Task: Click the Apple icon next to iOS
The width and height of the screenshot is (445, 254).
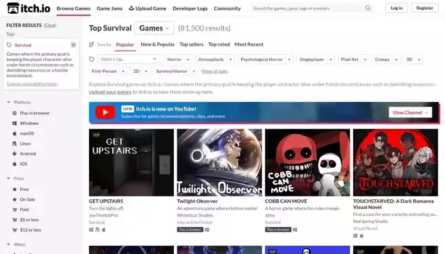Action: (x=15, y=164)
